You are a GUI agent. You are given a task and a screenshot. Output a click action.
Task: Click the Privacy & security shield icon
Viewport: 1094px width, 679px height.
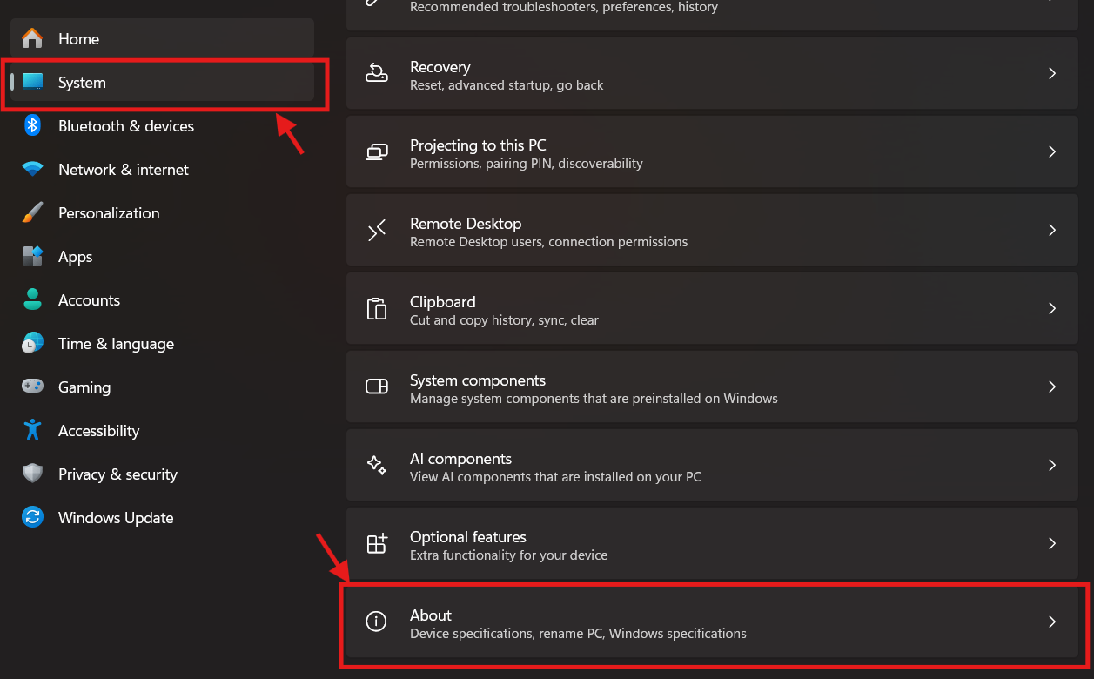coord(32,474)
